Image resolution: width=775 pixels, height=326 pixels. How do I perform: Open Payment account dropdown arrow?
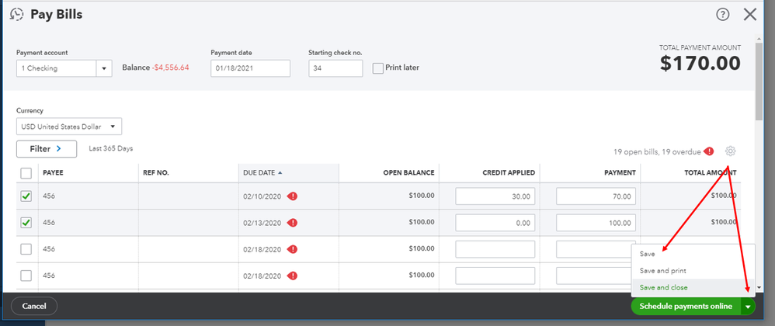[104, 68]
